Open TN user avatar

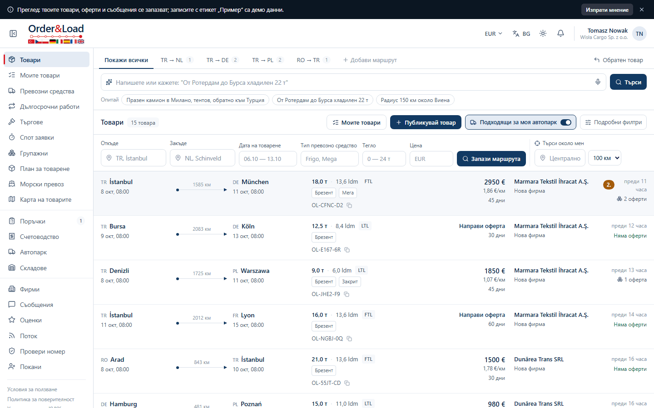(639, 34)
